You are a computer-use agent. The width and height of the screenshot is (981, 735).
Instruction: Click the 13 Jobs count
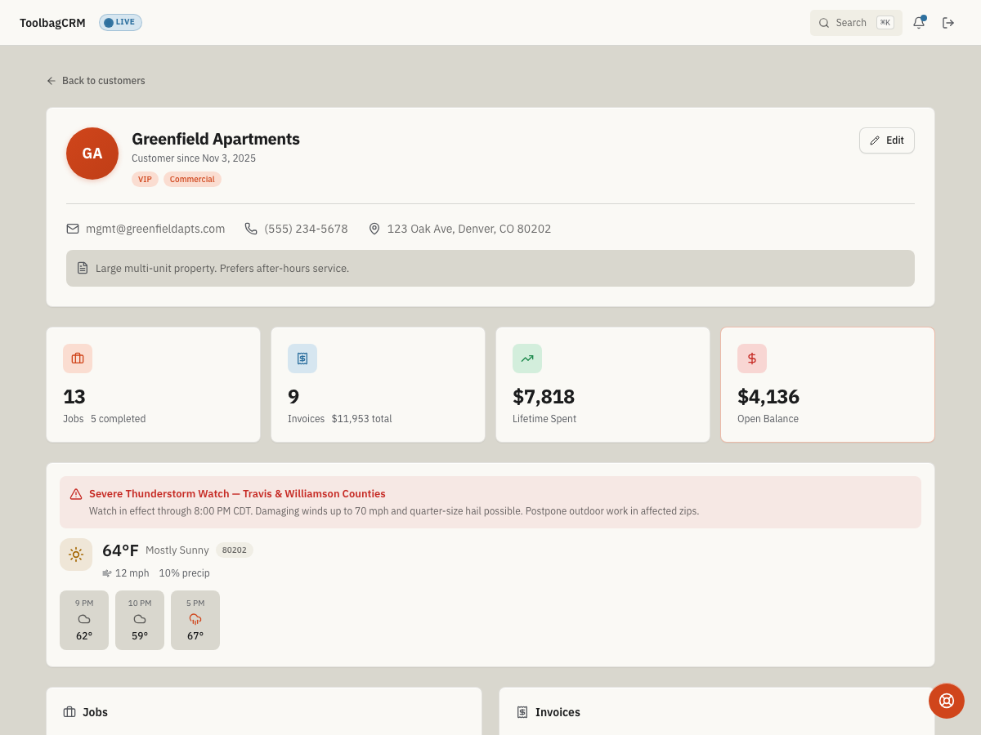74,397
